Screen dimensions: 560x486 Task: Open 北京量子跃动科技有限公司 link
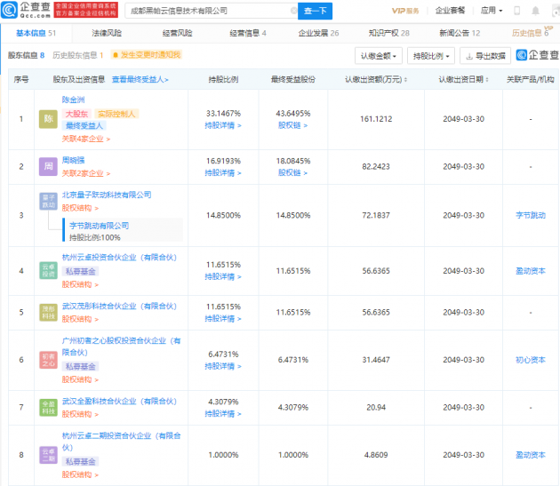(x=107, y=195)
